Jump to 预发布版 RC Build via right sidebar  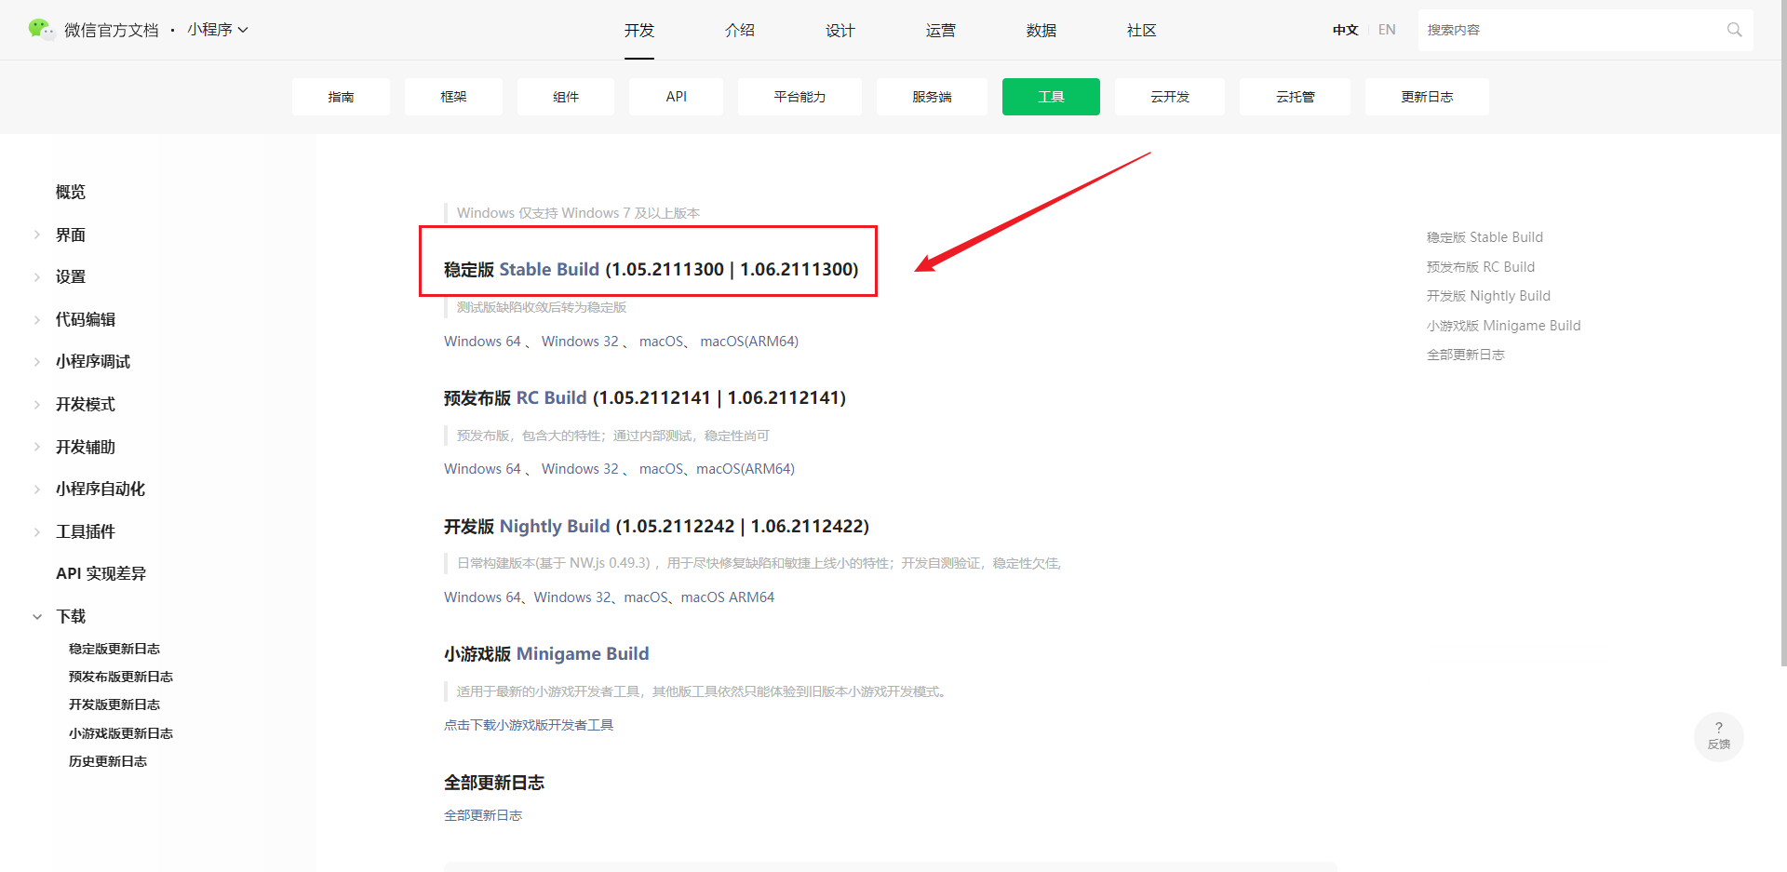coord(1481,266)
